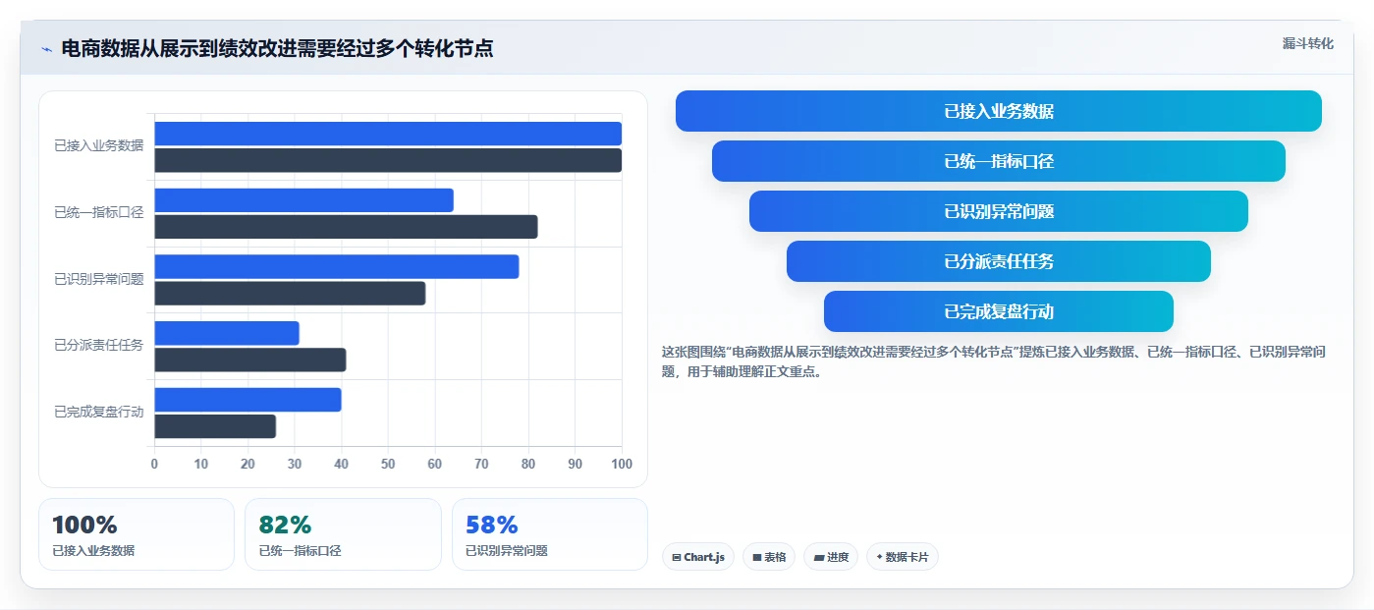This screenshot has height=610, width=1374.
Task: Click the 已完成复盘行动 funnel stage
Action: [999, 311]
